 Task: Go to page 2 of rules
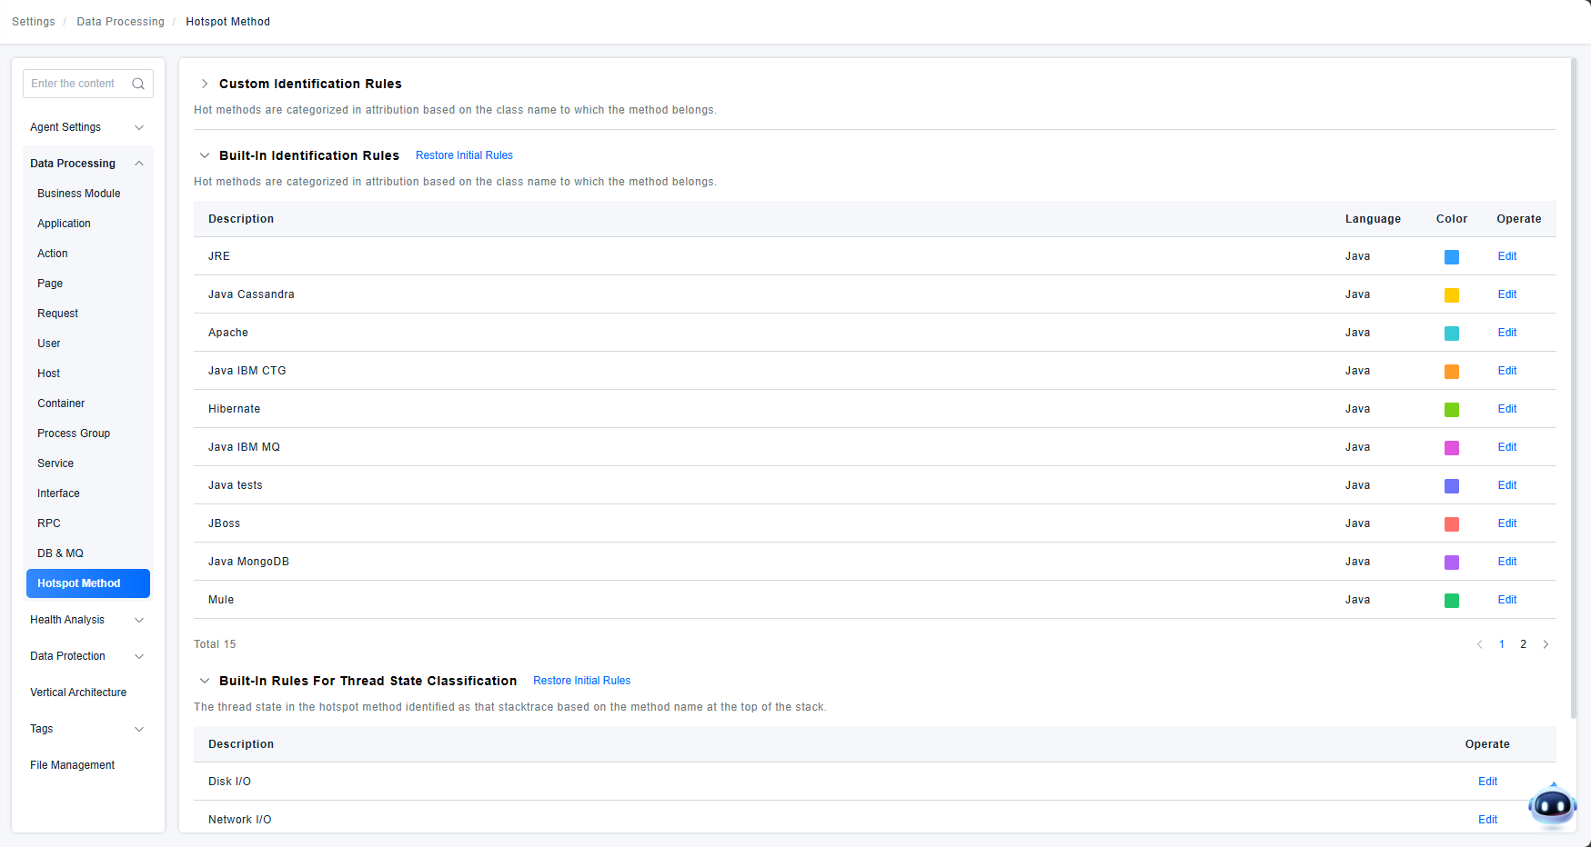click(x=1523, y=644)
